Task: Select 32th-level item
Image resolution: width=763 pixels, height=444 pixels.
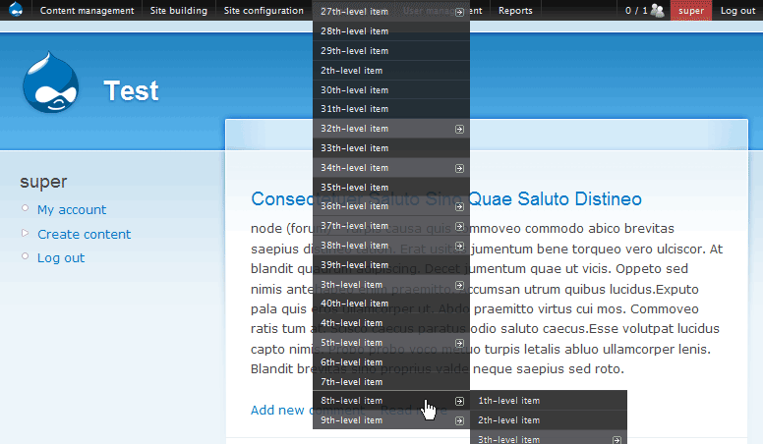Action: (x=391, y=129)
